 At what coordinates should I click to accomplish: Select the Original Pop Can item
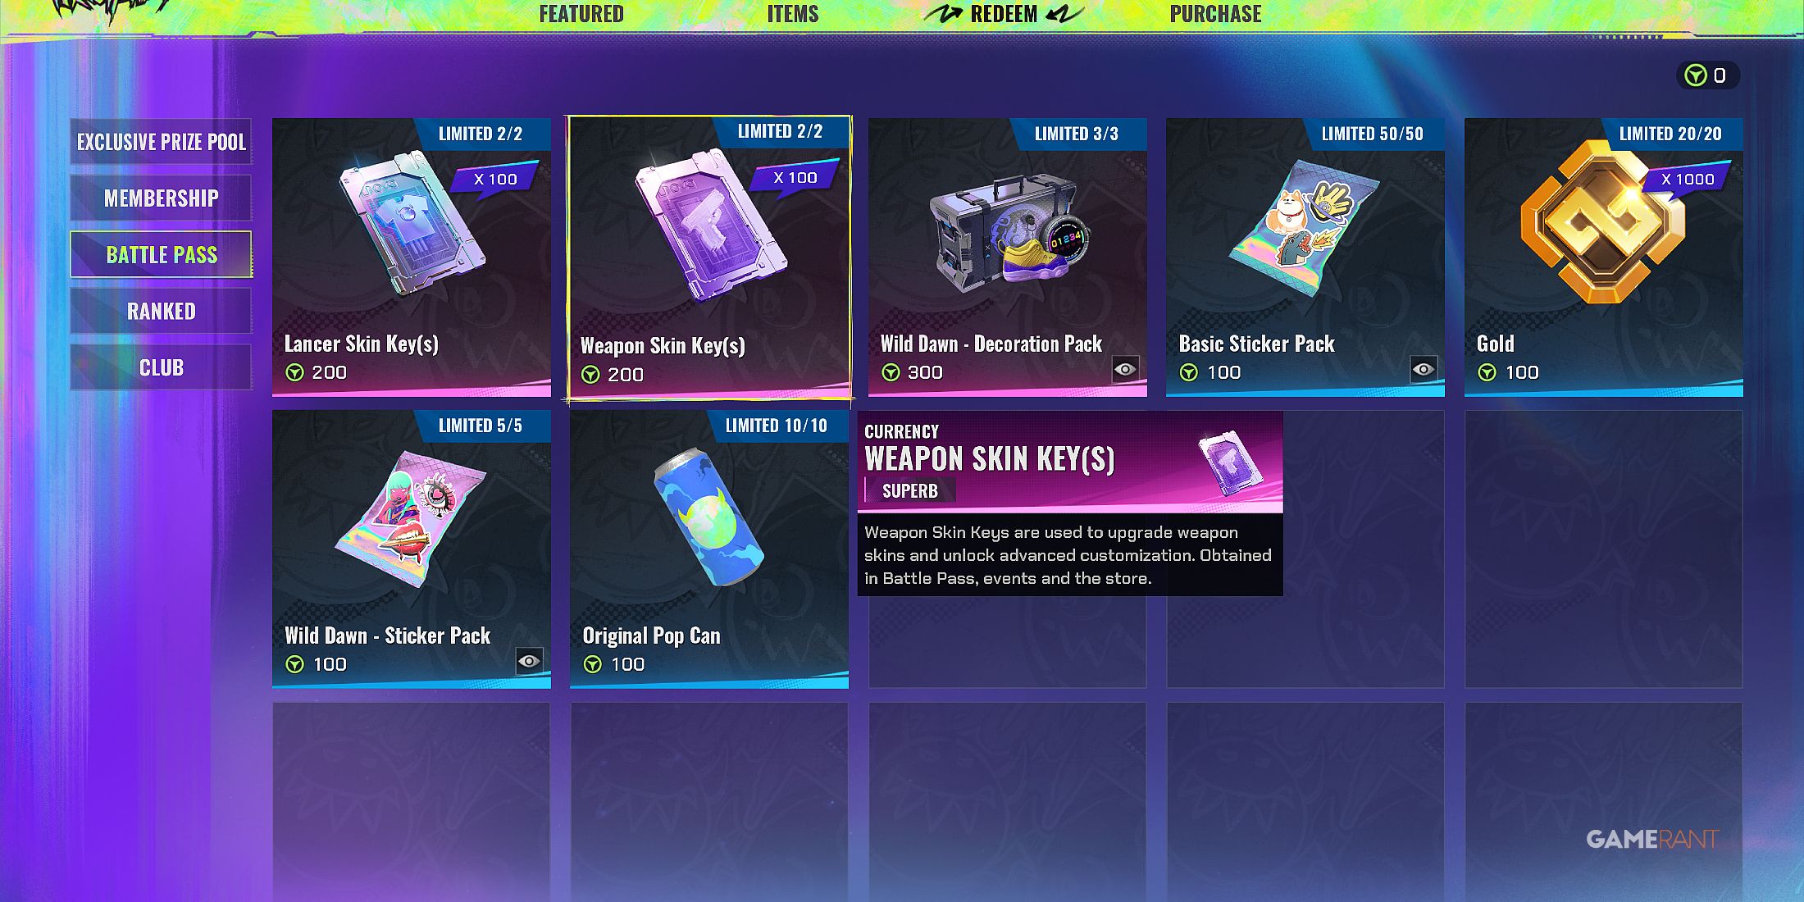709,517
